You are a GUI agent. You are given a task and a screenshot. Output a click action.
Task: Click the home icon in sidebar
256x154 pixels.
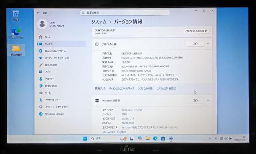tap(40, 37)
